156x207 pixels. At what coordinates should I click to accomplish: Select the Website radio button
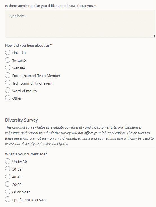8,68
